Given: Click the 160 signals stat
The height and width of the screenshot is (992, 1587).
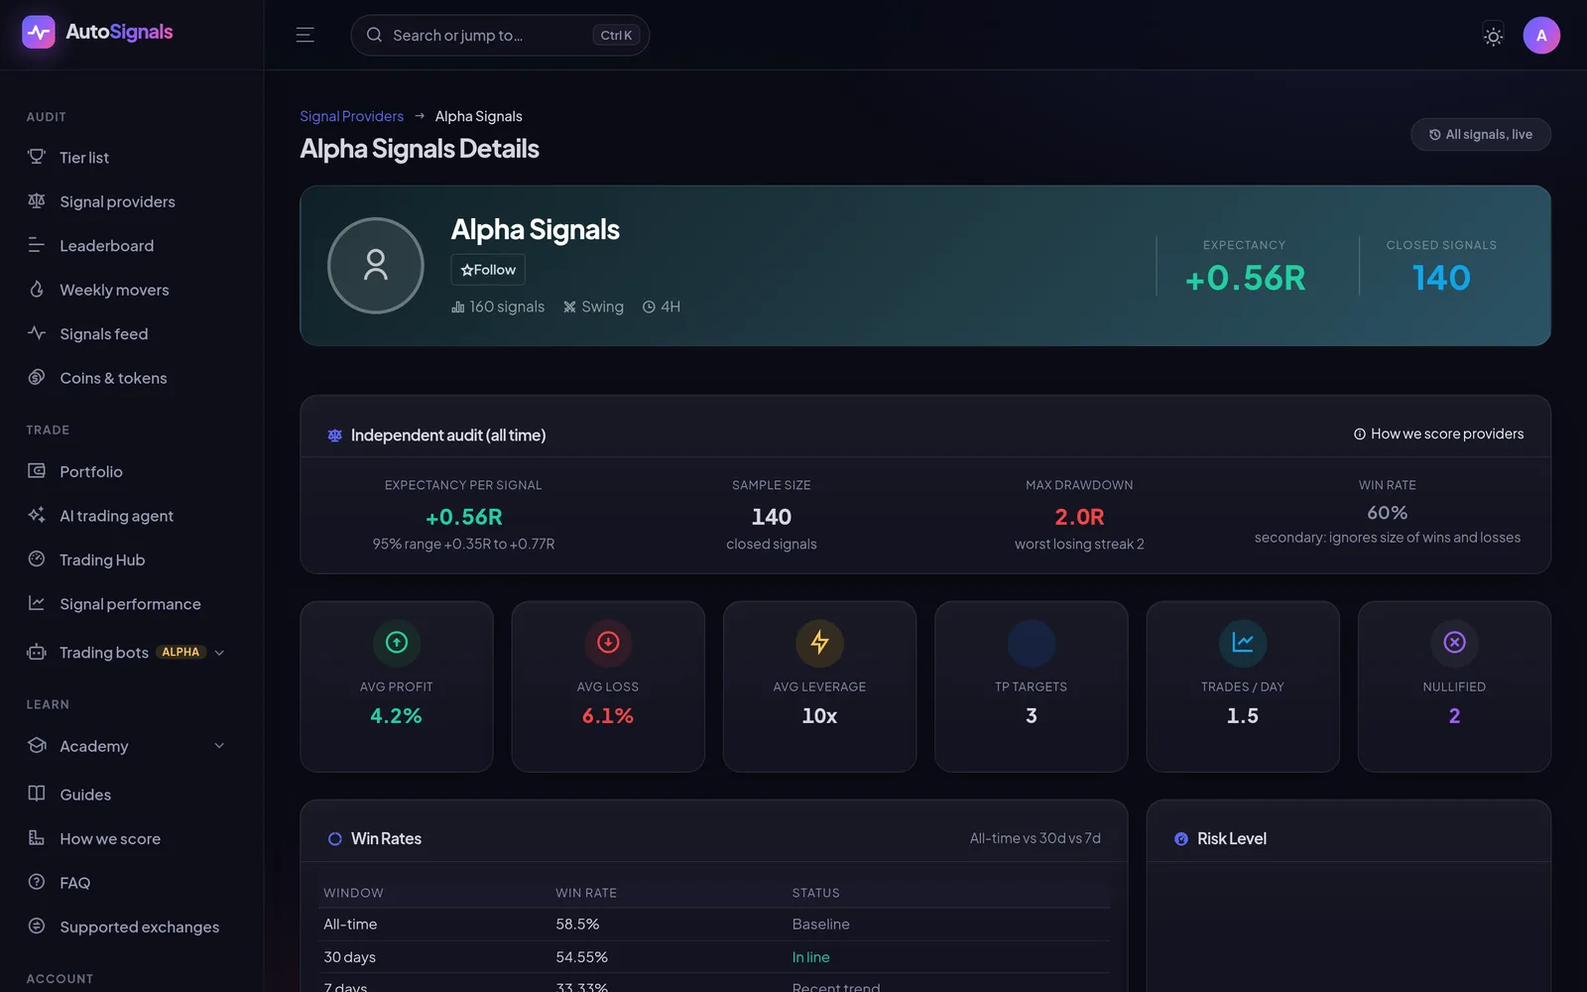Looking at the screenshot, I should [x=498, y=308].
